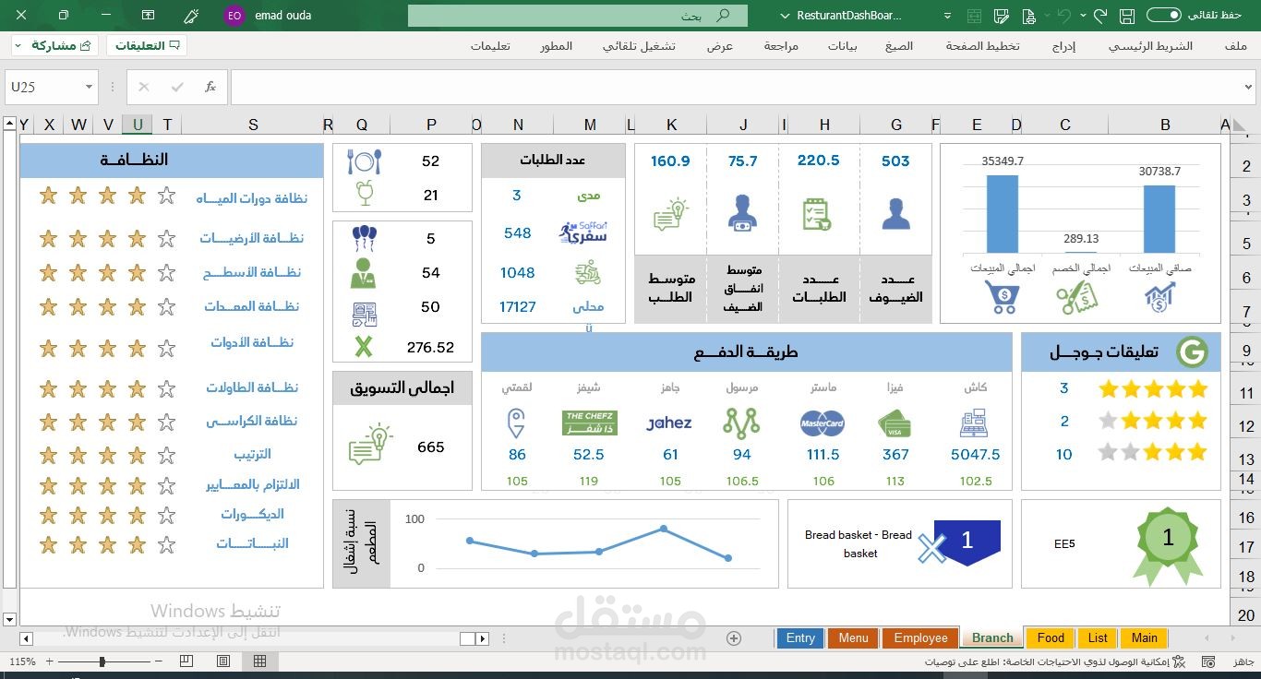Image resolution: width=1261 pixels, height=679 pixels.
Task: Switch to Page Layout view in status bar
Action: (x=223, y=661)
